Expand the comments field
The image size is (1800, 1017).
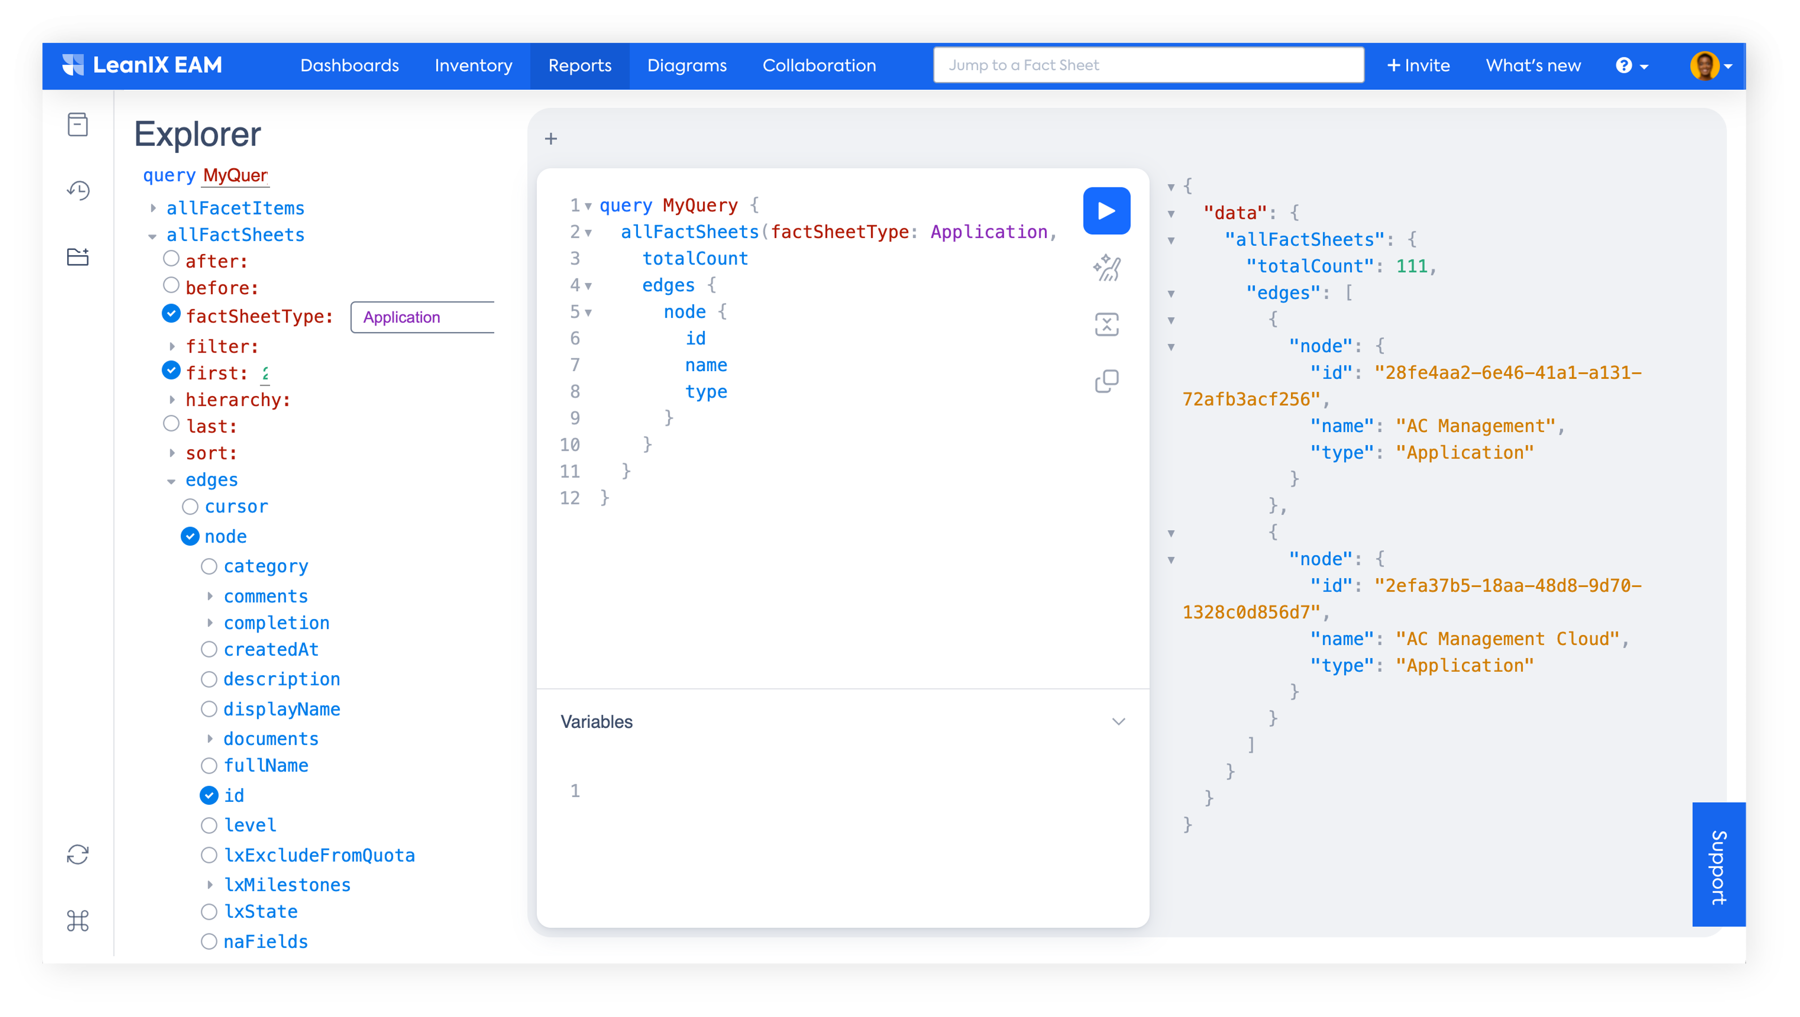[x=210, y=596]
